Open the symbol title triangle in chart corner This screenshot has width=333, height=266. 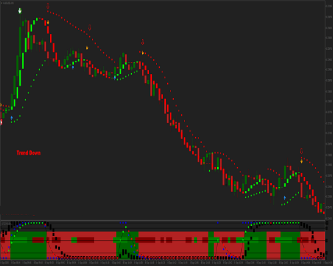coord(2,3)
